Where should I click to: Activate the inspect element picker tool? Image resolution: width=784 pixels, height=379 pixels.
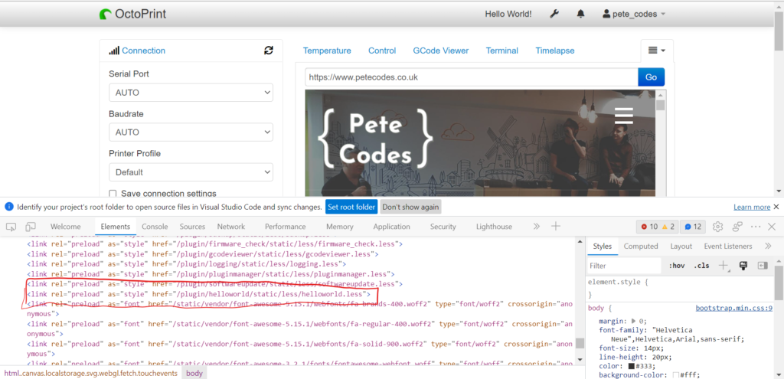[x=11, y=227]
